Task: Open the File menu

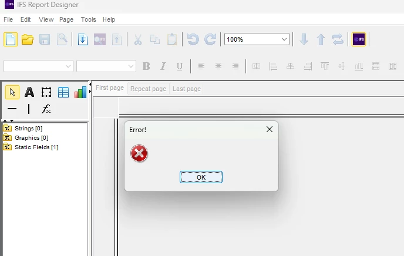Action: pos(8,19)
